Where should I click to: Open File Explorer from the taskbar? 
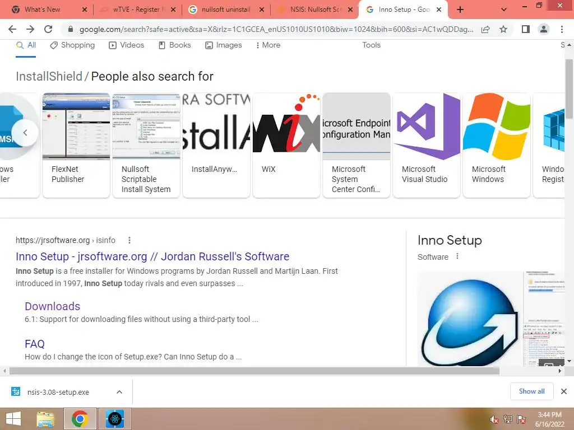coord(45,419)
